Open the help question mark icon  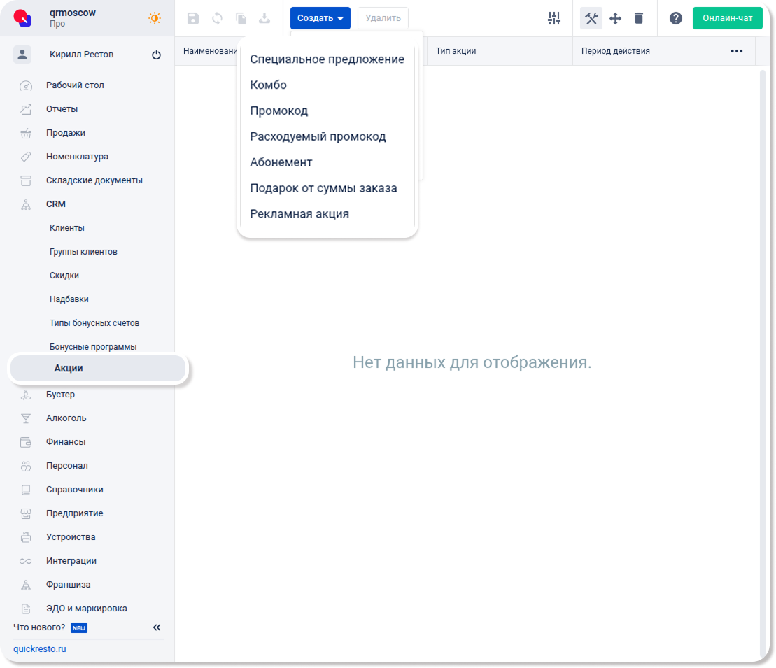pyautogui.click(x=675, y=18)
